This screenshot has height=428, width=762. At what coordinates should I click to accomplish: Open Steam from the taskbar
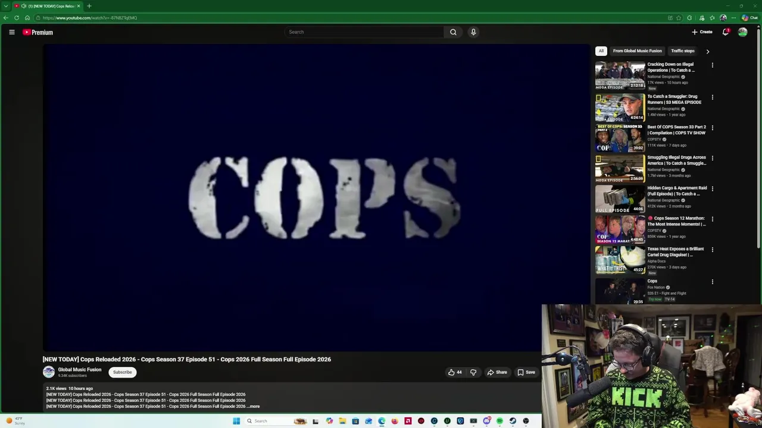pyautogui.click(x=513, y=421)
